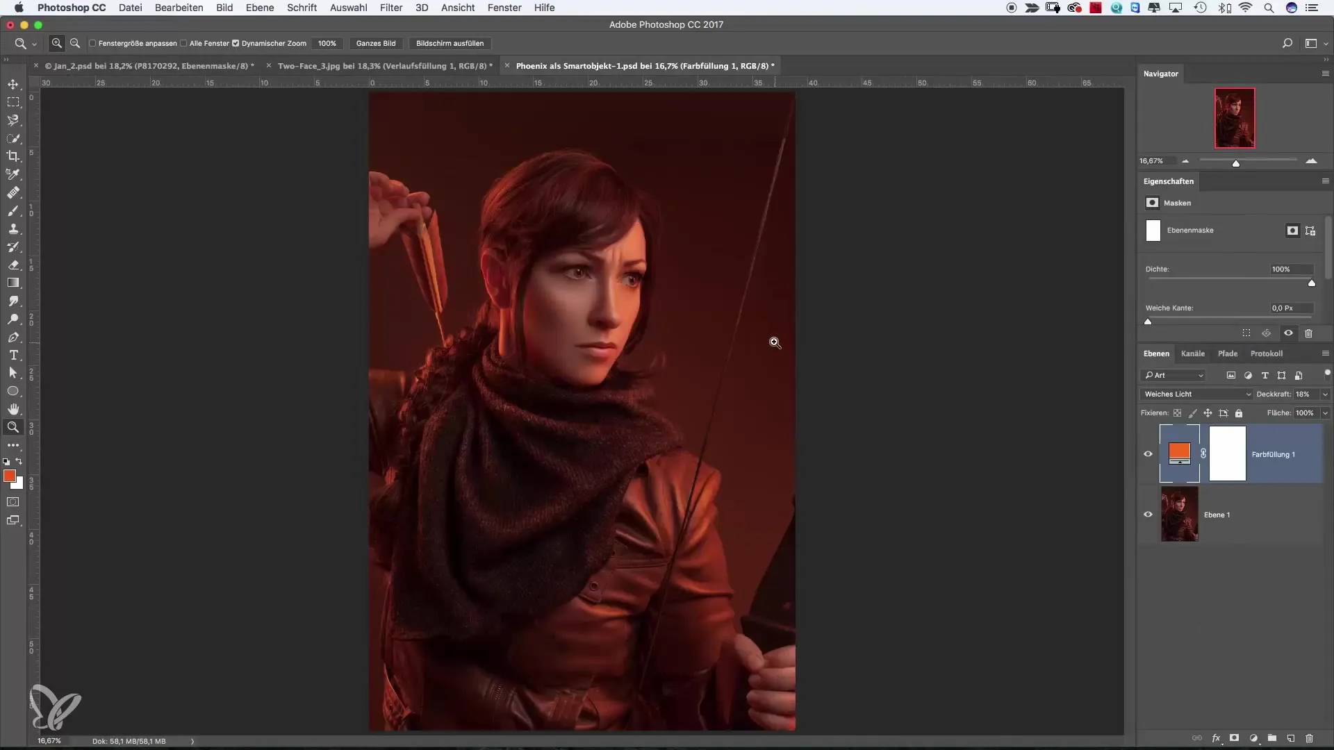
Task: Delete mask trash icon in Properties
Action: click(1308, 333)
